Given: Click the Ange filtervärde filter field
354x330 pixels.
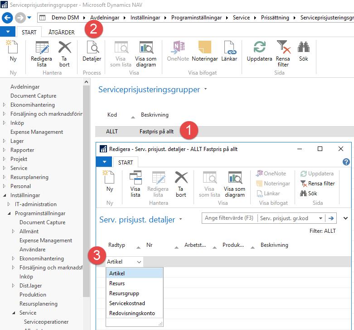Looking at the screenshot, I should click(229, 218).
